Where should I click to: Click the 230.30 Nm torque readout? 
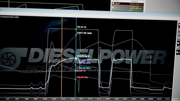pyautogui.click(x=82, y=77)
